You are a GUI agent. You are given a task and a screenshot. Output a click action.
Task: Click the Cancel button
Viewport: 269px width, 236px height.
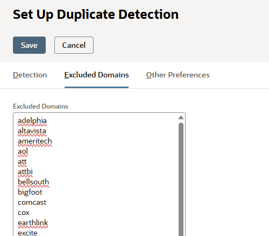tap(74, 45)
